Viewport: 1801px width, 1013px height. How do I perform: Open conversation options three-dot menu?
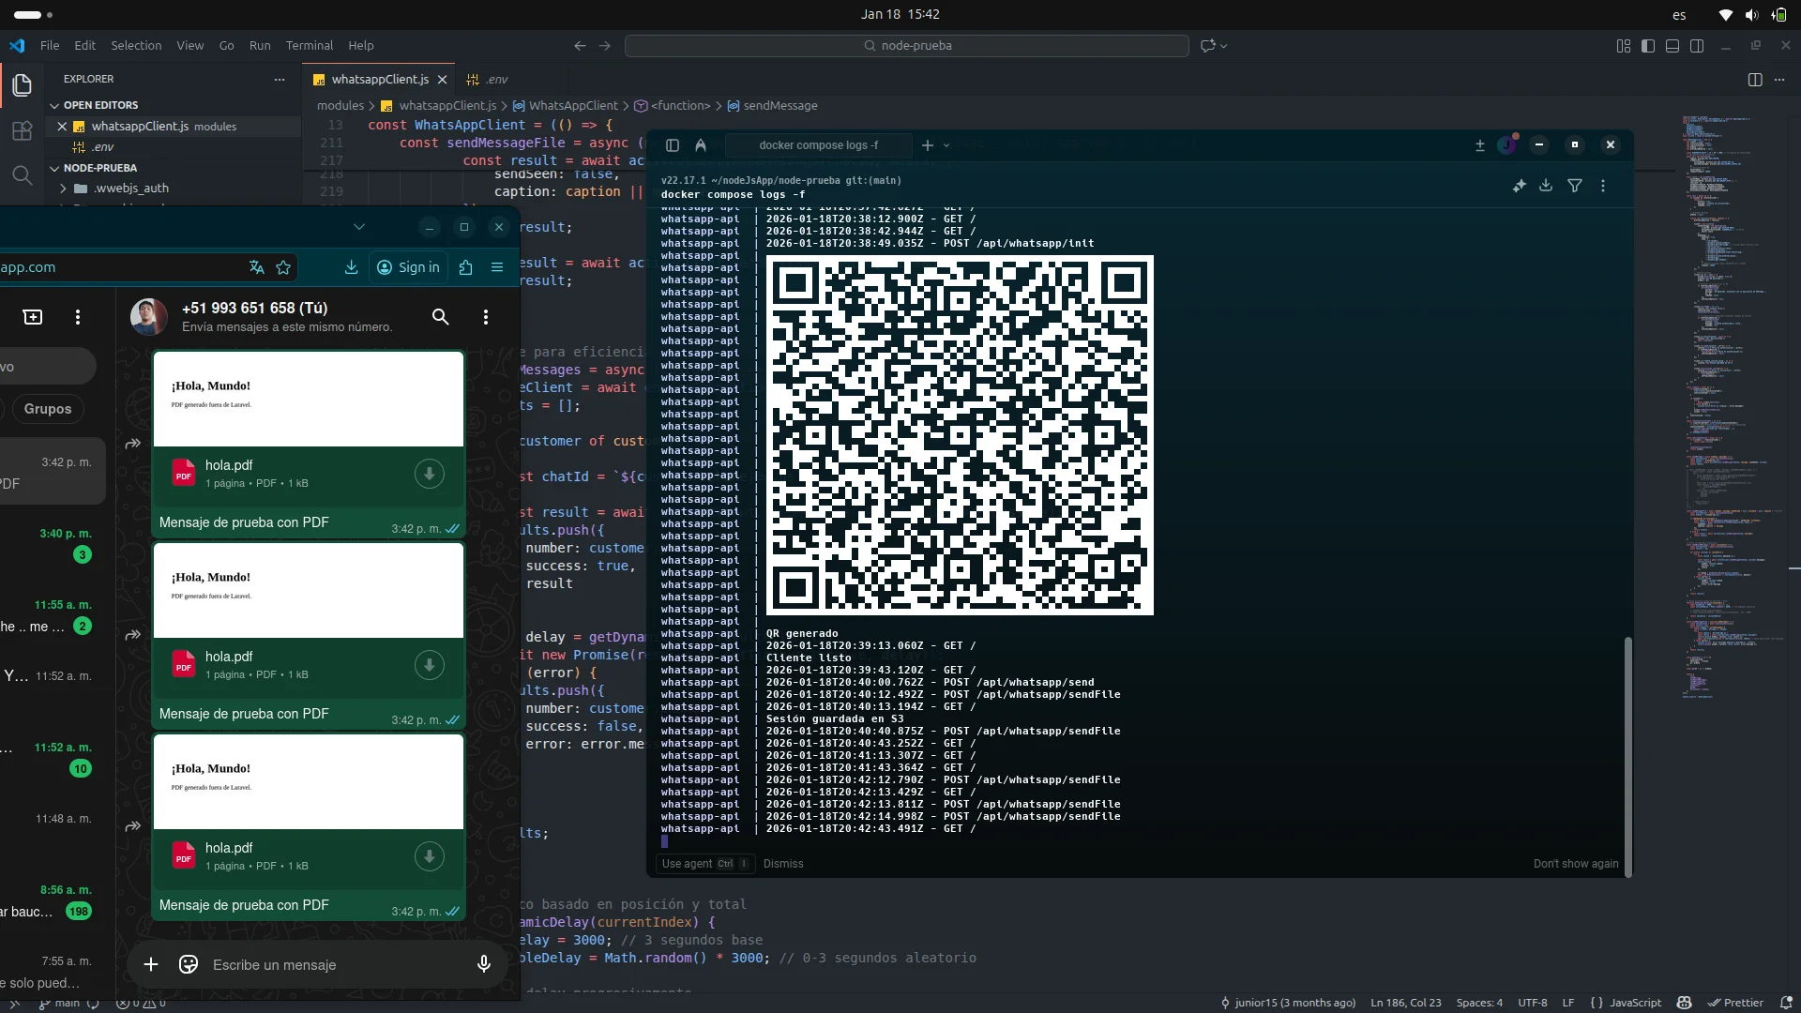pyautogui.click(x=486, y=317)
